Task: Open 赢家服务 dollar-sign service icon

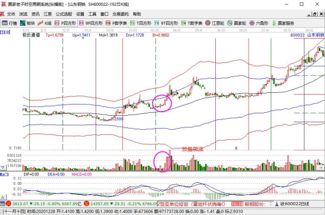Action: 283,23
